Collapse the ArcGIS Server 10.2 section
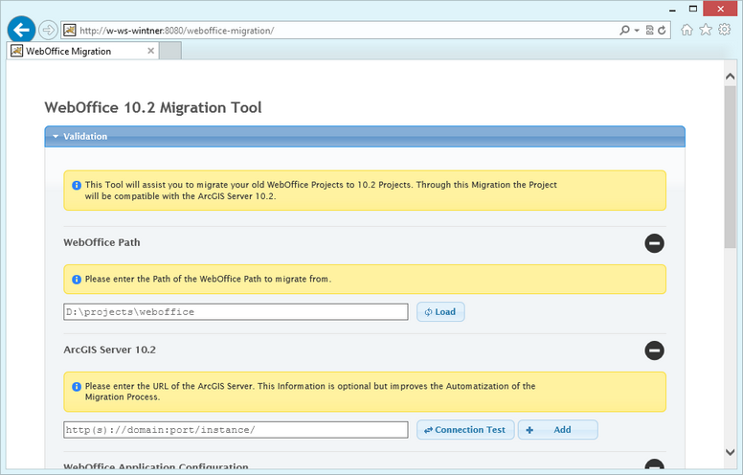Viewport: 743px width, 475px height. (x=654, y=351)
